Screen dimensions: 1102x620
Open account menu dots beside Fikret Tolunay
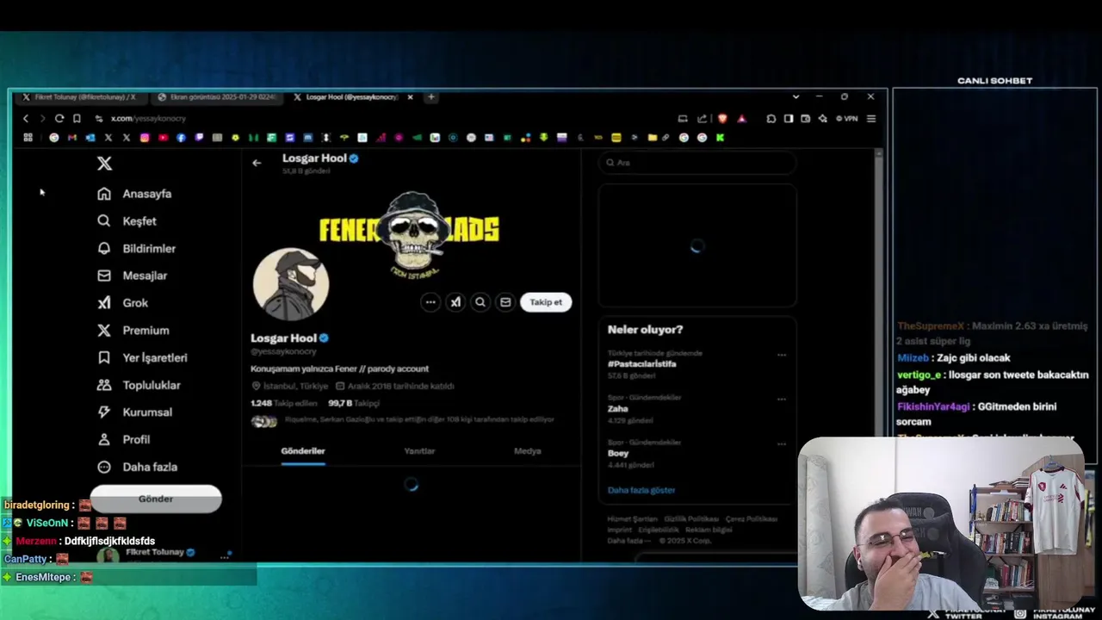225,557
